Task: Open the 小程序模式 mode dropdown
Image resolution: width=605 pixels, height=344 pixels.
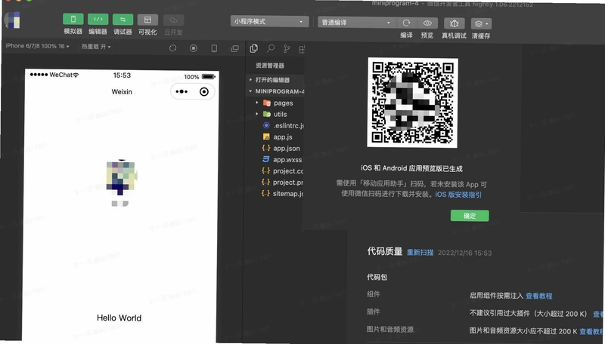Action: tap(270, 22)
